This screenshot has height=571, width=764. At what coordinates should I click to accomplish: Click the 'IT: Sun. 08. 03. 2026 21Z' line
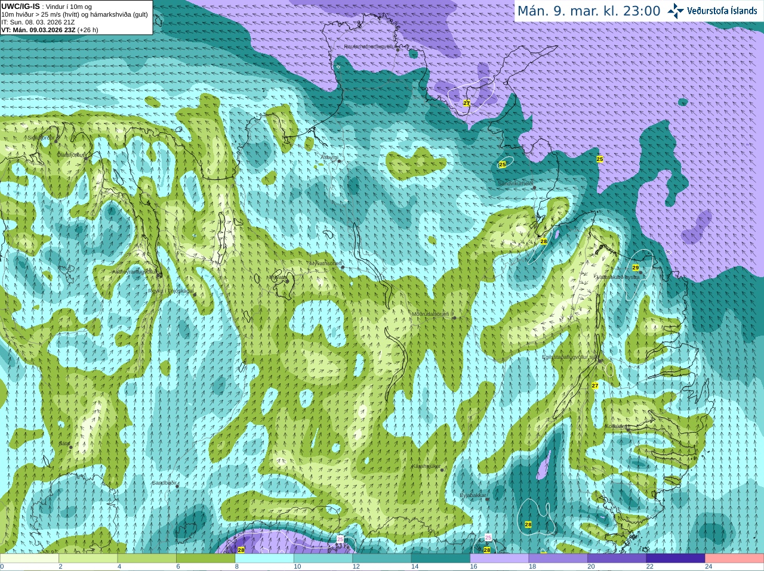(x=38, y=22)
